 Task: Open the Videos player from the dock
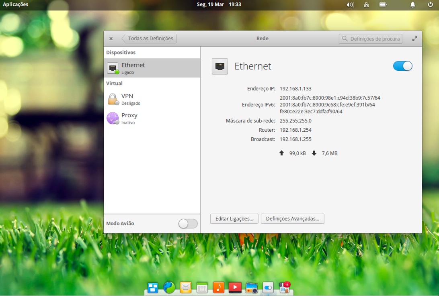click(235, 287)
